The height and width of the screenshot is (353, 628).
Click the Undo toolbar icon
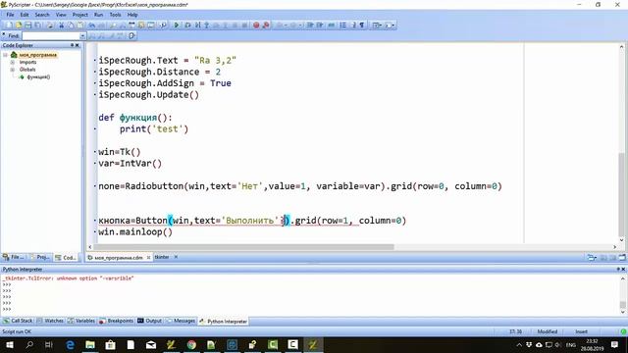(x=91, y=25)
